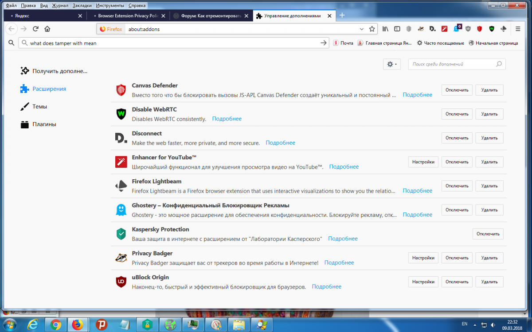Click the uBlock Origin toolbar icon
This screenshot has height=332, width=532.
[468, 29]
